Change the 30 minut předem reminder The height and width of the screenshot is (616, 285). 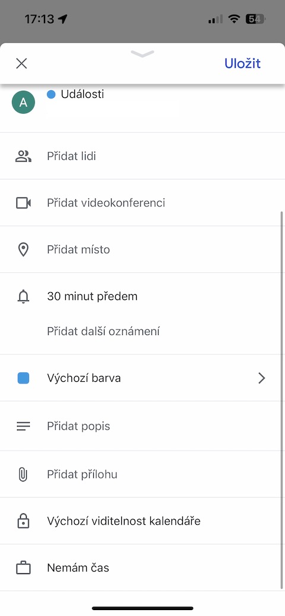[92, 296]
